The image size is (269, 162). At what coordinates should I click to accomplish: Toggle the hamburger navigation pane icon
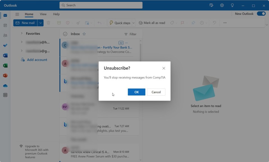[17, 14]
